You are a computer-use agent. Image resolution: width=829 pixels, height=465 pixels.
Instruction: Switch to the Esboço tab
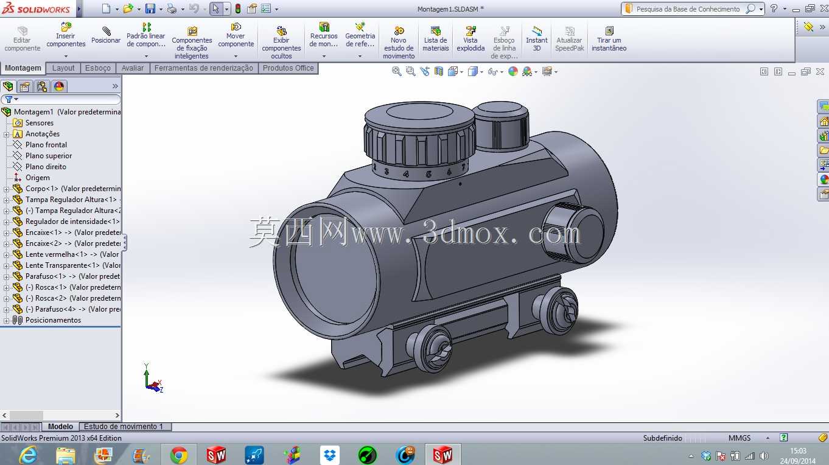click(98, 68)
